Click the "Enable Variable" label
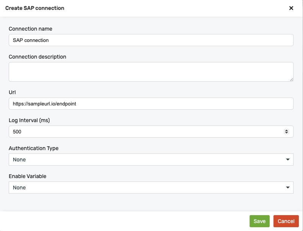303x231 pixels. pyautogui.click(x=28, y=176)
